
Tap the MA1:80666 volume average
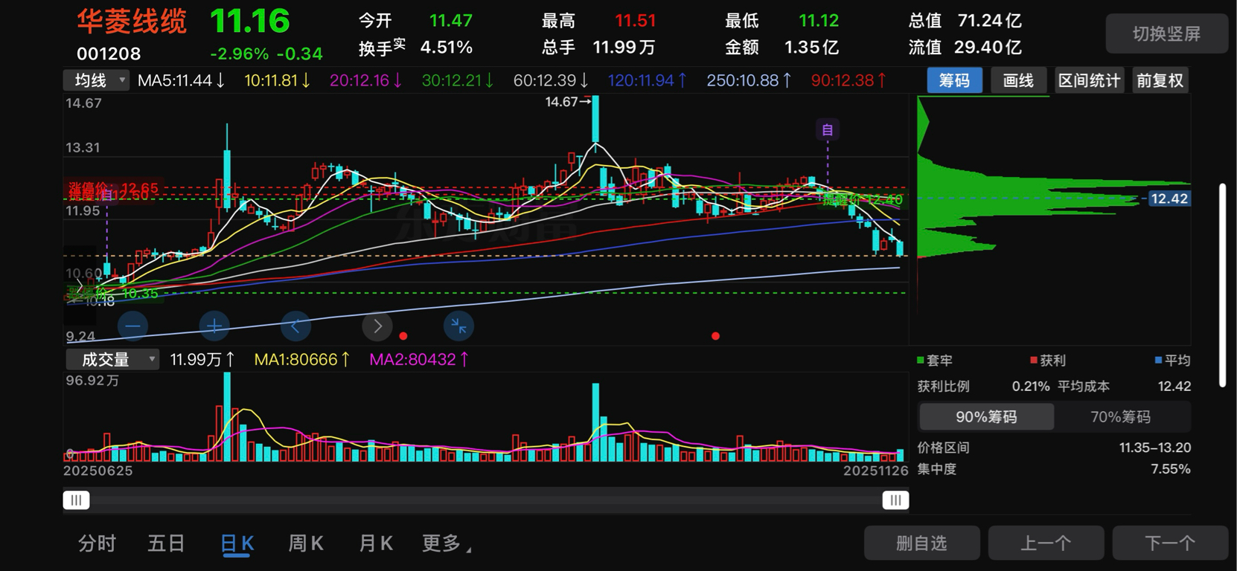302,360
